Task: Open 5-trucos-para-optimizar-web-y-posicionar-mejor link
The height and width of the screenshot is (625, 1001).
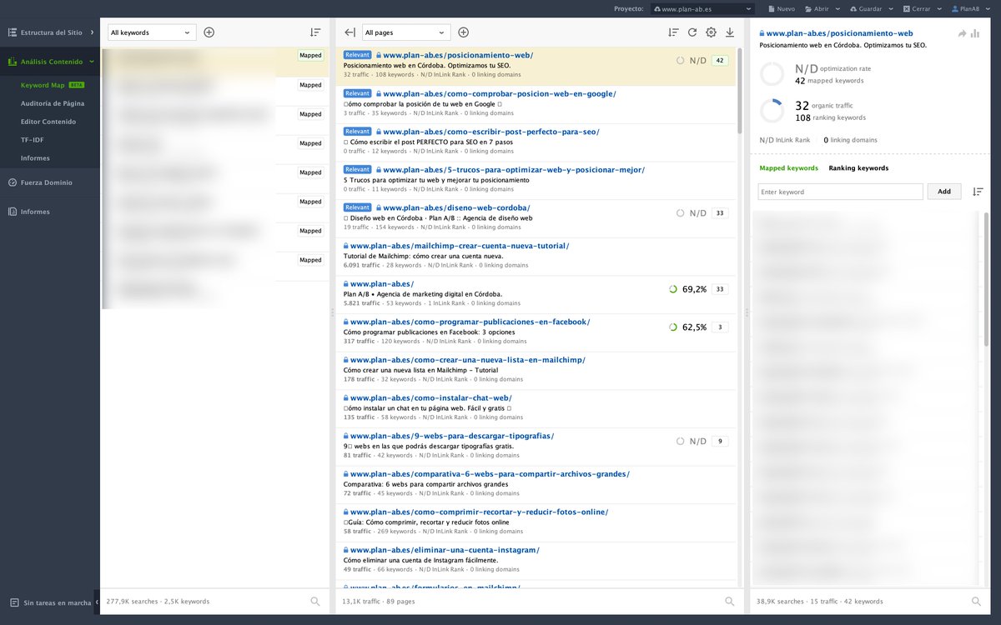Action: [x=514, y=170]
